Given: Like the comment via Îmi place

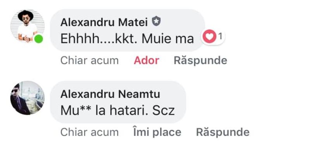Looking at the screenshot, I should pyautogui.click(x=157, y=132).
